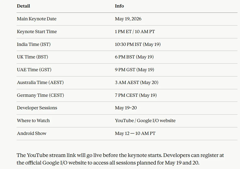Click the May 19, 2026 date cell
The width and height of the screenshot is (240, 169).
128,19
